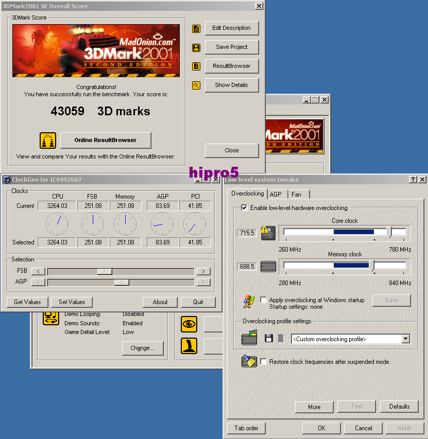Confirm with the OK button
428x439 pixels.
tap(321, 428)
